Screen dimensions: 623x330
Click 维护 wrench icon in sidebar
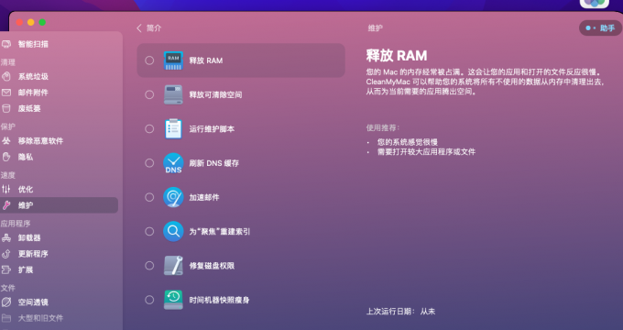pos(6,205)
